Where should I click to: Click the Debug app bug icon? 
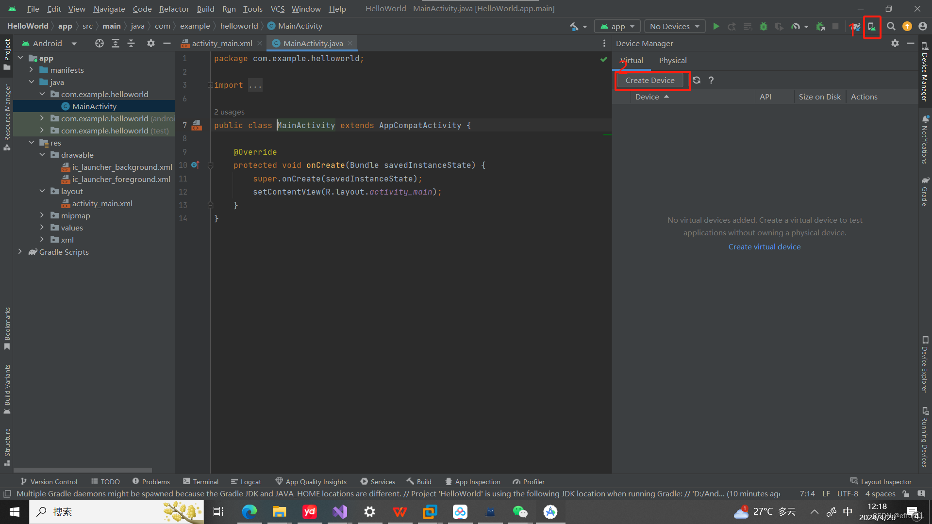click(x=764, y=27)
